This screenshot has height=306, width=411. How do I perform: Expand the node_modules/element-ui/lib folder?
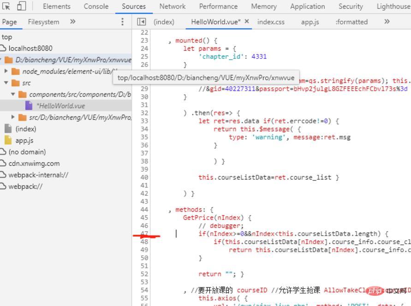pyautogui.click(x=6, y=71)
